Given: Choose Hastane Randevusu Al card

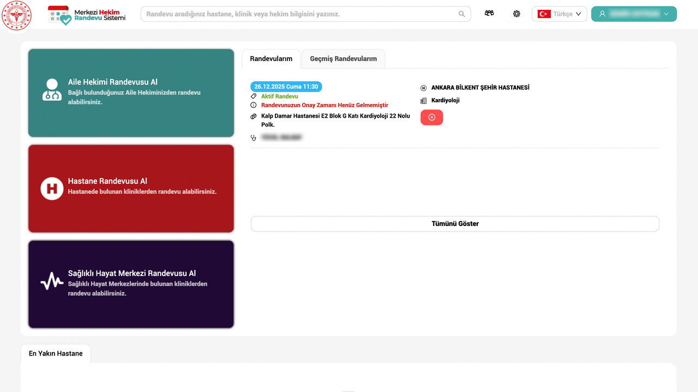Looking at the screenshot, I should coord(131,188).
